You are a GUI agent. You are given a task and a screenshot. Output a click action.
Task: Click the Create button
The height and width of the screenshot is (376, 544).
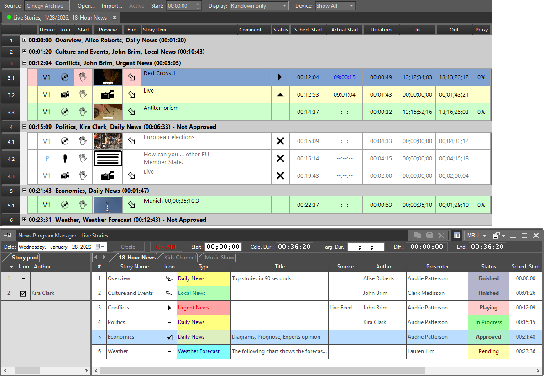click(x=128, y=246)
